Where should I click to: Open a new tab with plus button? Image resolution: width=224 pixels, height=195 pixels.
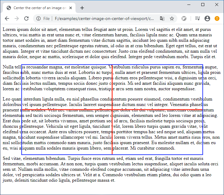[82, 8]
